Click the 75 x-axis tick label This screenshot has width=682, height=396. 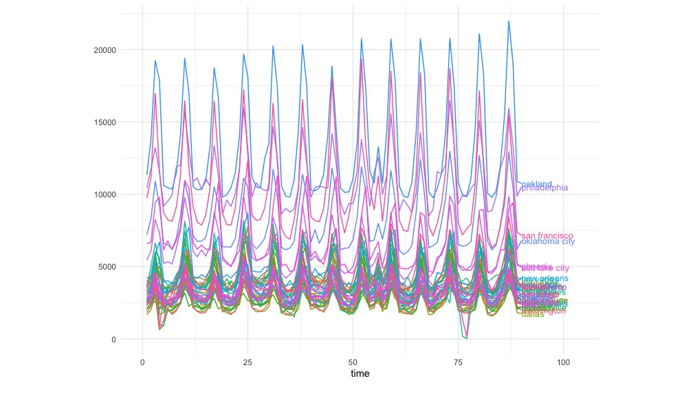pos(458,362)
